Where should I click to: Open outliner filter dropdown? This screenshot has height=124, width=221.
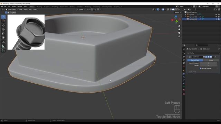pyautogui.click(x=215, y=9)
